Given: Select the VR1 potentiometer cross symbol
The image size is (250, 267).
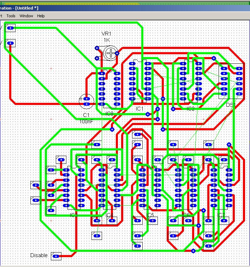Looking at the screenshot, I should point(111,53).
